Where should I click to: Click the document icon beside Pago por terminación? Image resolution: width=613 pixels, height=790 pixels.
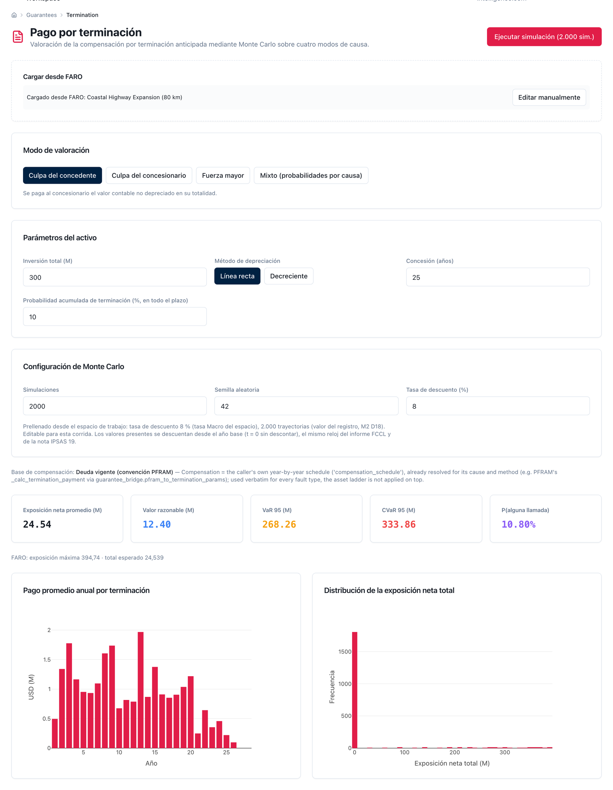click(x=18, y=37)
